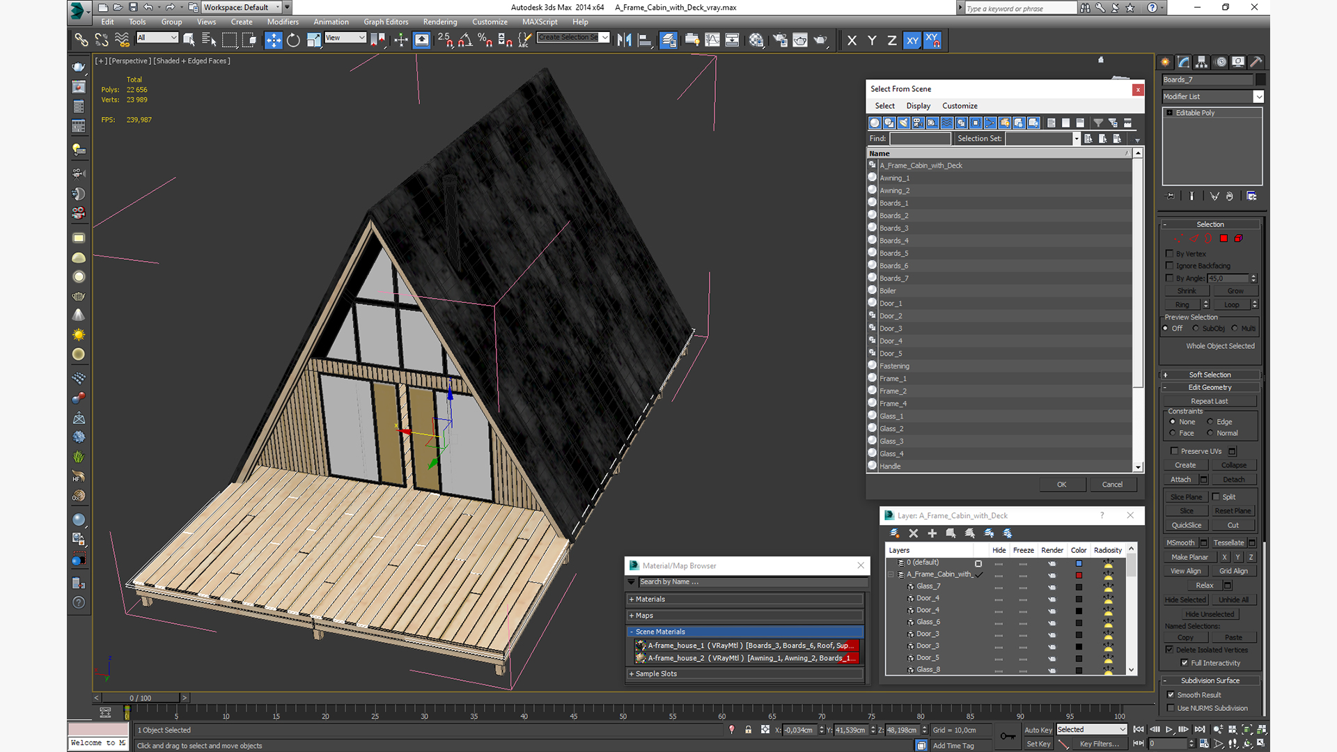Open the Render Setup teapot icon

point(780,40)
